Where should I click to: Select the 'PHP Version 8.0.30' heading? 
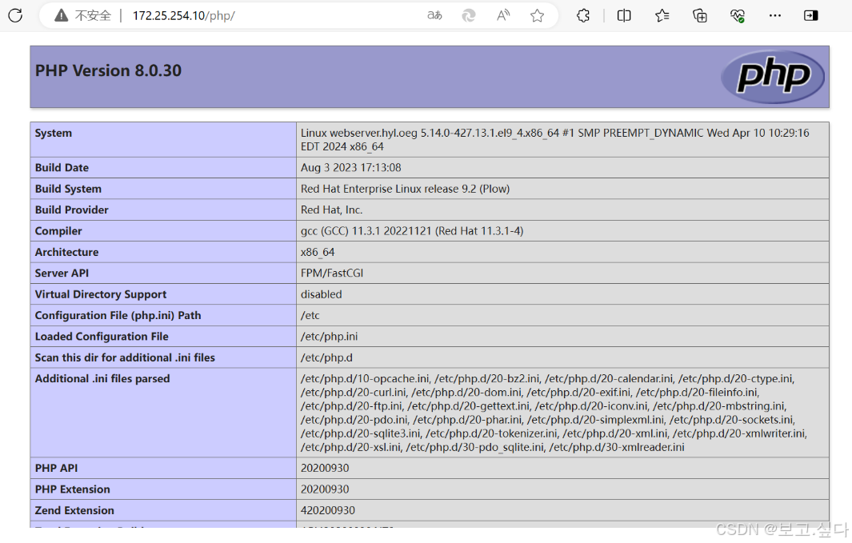point(108,70)
